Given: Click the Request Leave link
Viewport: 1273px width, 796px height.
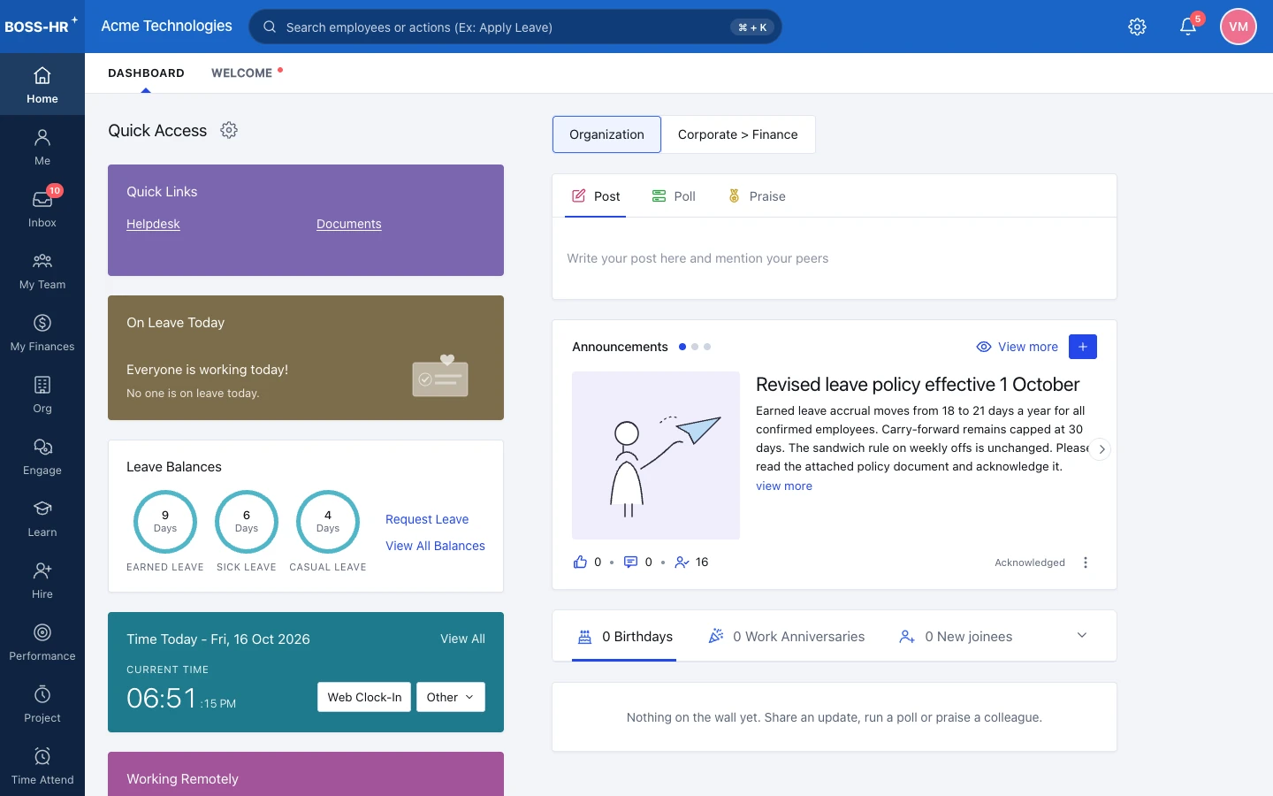Looking at the screenshot, I should [x=427, y=519].
